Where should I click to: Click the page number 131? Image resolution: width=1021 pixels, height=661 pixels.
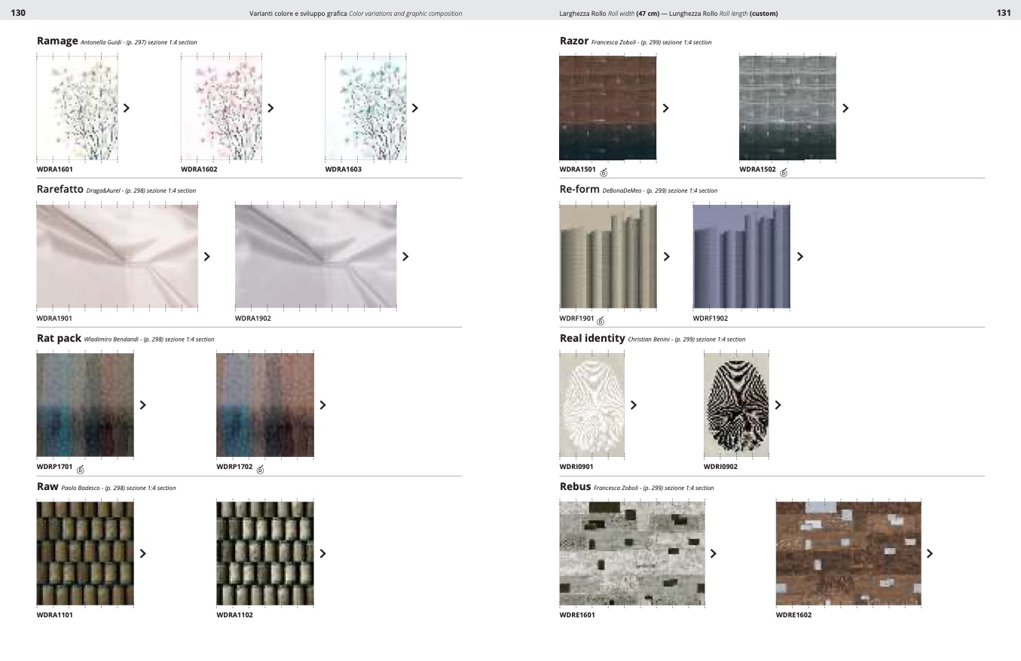point(1003,13)
